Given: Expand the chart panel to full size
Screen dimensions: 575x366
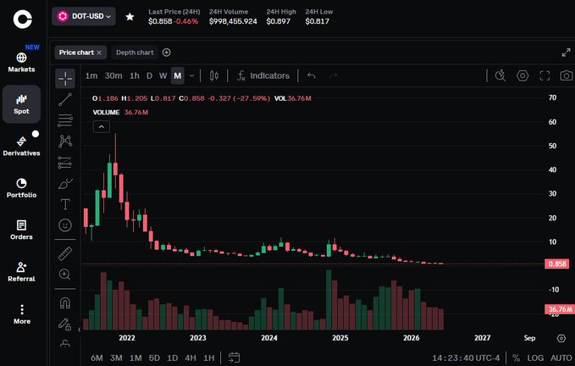Looking at the screenshot, I should [566, 53].
